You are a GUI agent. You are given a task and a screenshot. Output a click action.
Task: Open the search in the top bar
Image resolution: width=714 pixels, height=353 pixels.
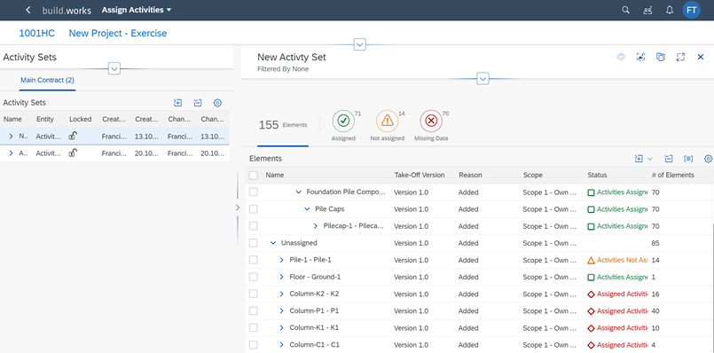625,10
